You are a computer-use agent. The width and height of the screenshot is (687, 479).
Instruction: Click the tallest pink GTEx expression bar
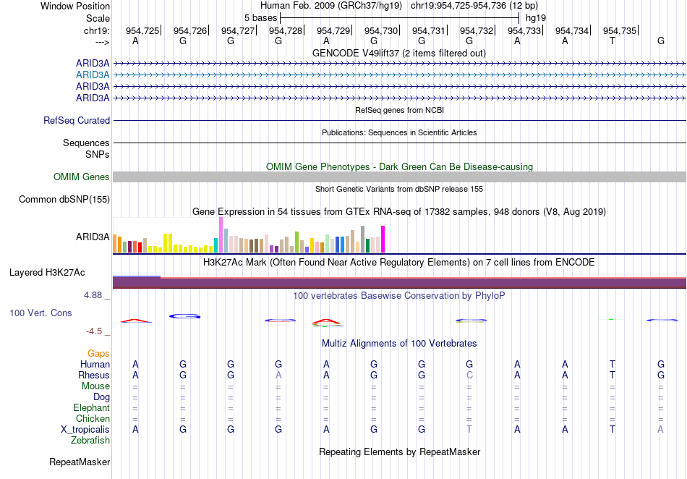point(221,235)
